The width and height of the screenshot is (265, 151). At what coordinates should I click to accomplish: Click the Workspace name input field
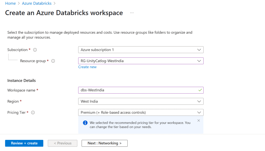141,90
